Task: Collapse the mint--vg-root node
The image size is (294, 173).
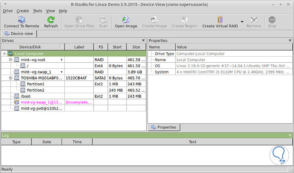Action: [x=10, y=60]
